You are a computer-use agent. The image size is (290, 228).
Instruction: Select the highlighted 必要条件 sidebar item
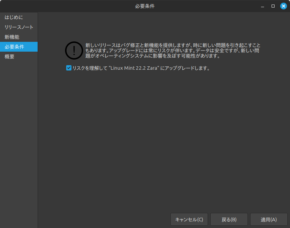[14, 47]
